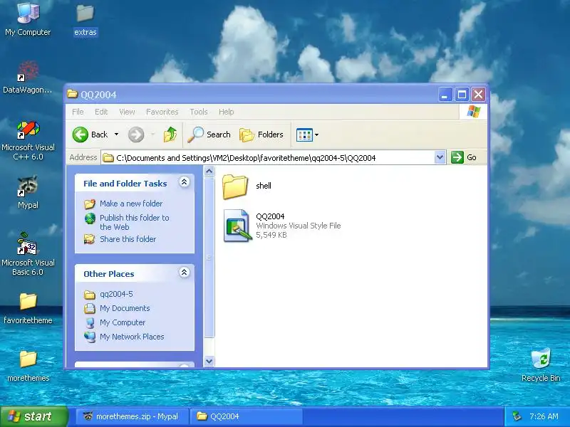Click the taskbar clock showing 7:26 AM
Screen dimensions: 570x427
[x=544, y=416]
